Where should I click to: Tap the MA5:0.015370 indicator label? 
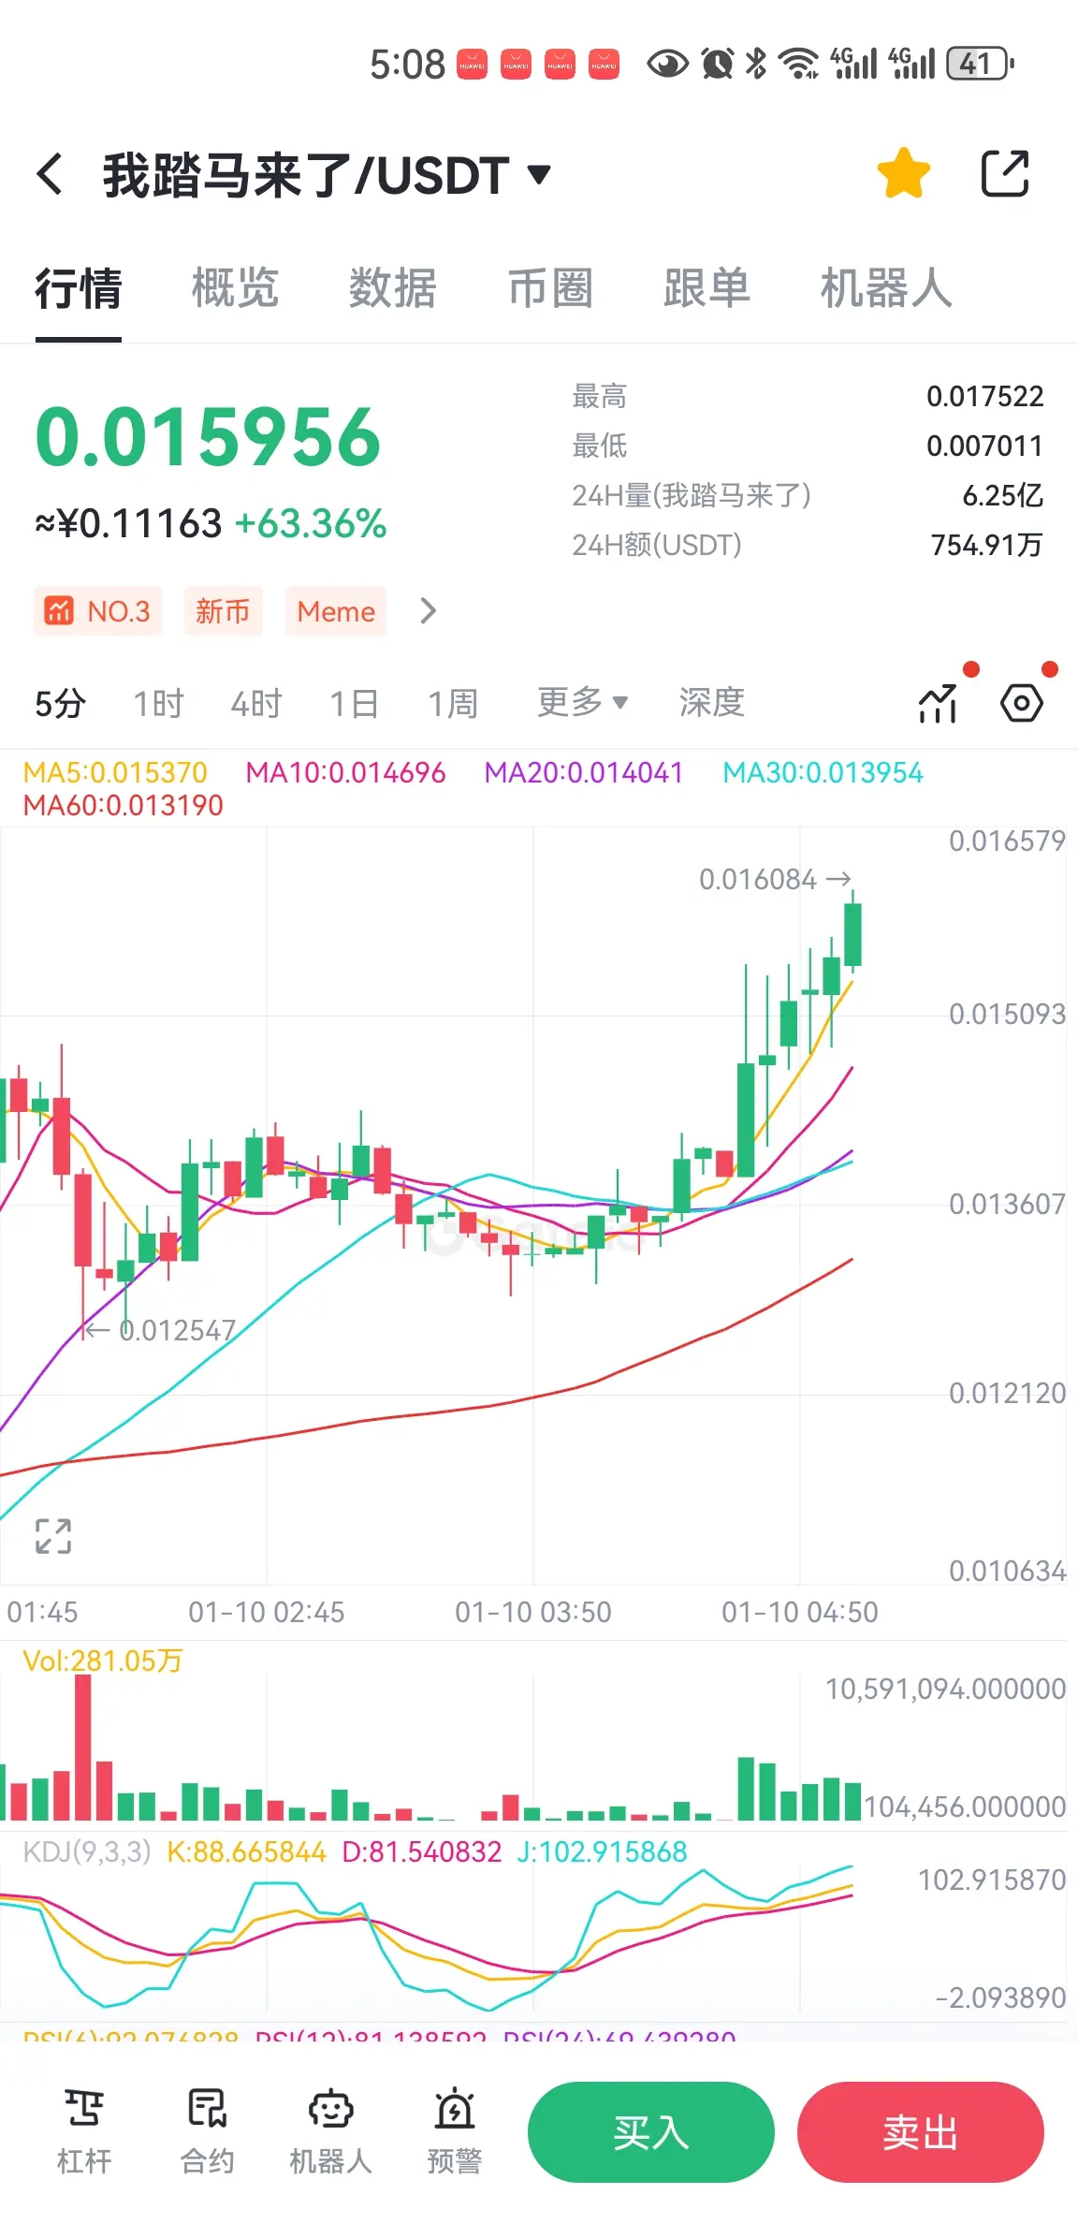coord(115,773)
